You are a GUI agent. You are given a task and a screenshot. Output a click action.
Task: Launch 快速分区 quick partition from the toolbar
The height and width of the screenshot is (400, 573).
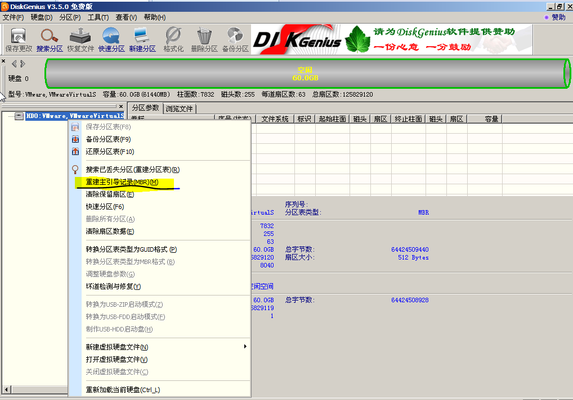click(x=111, y=39)
